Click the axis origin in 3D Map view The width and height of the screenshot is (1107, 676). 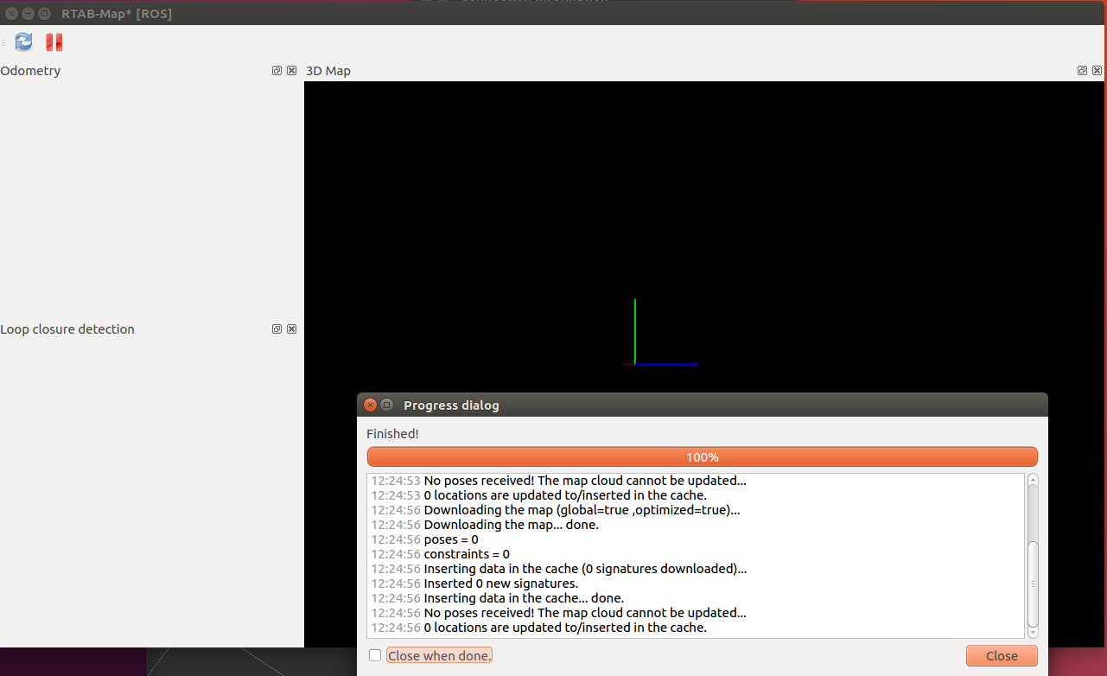(635, 364)
